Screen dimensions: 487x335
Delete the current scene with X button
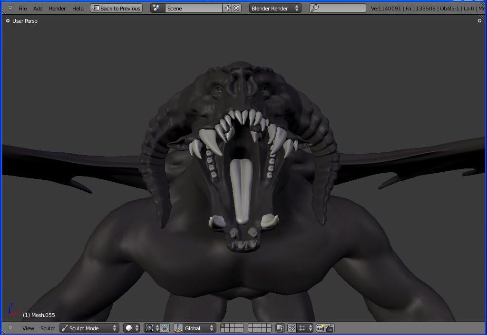(236, 8)
